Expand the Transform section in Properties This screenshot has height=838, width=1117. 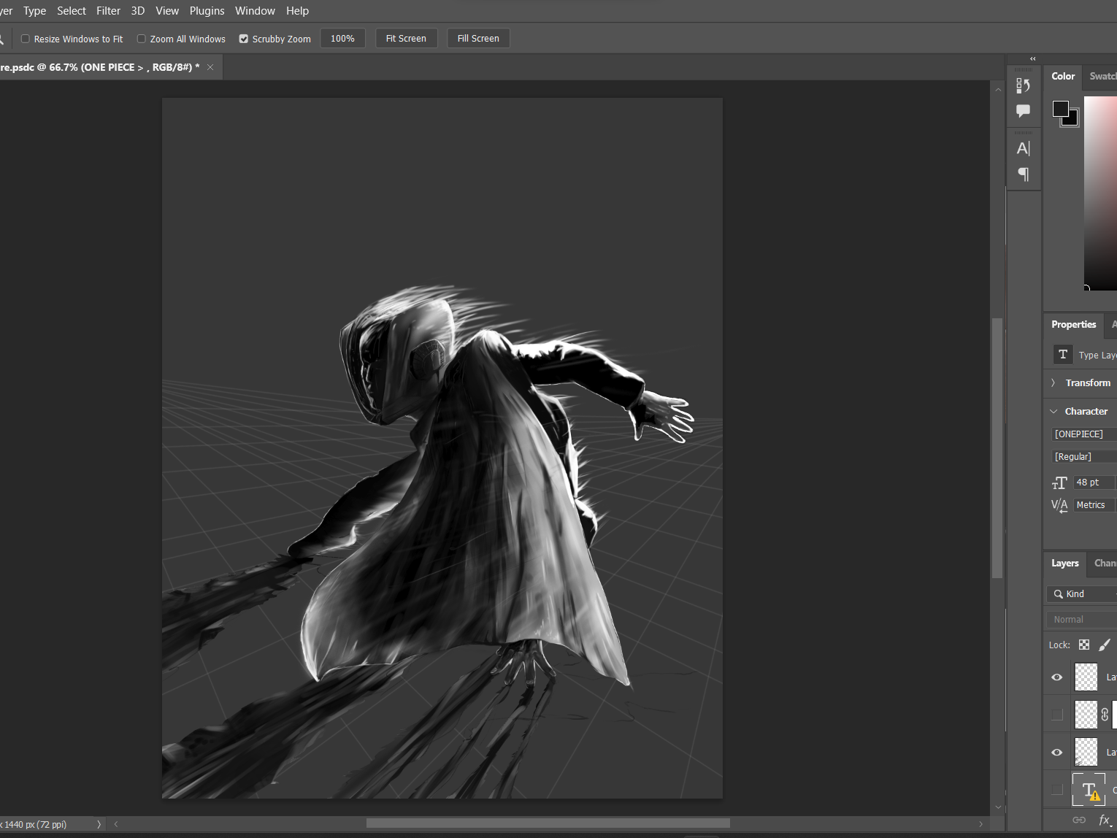[x=1053, y=383]
